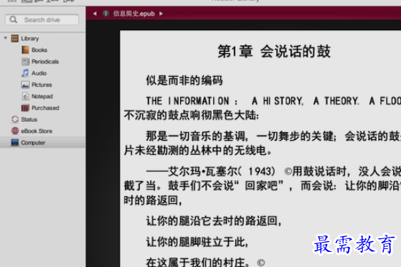Open the Pictures icon in sidebar

(25, 85)
